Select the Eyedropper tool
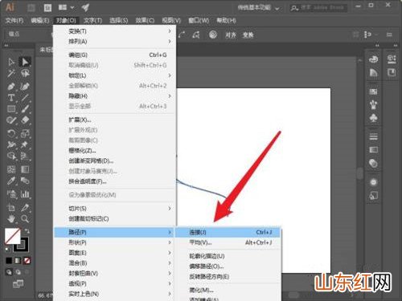The image size is (402, 301). click(11, 181)
